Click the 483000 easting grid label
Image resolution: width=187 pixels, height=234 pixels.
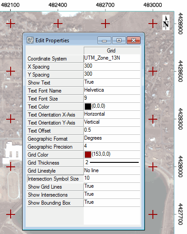tap(153, 5)
